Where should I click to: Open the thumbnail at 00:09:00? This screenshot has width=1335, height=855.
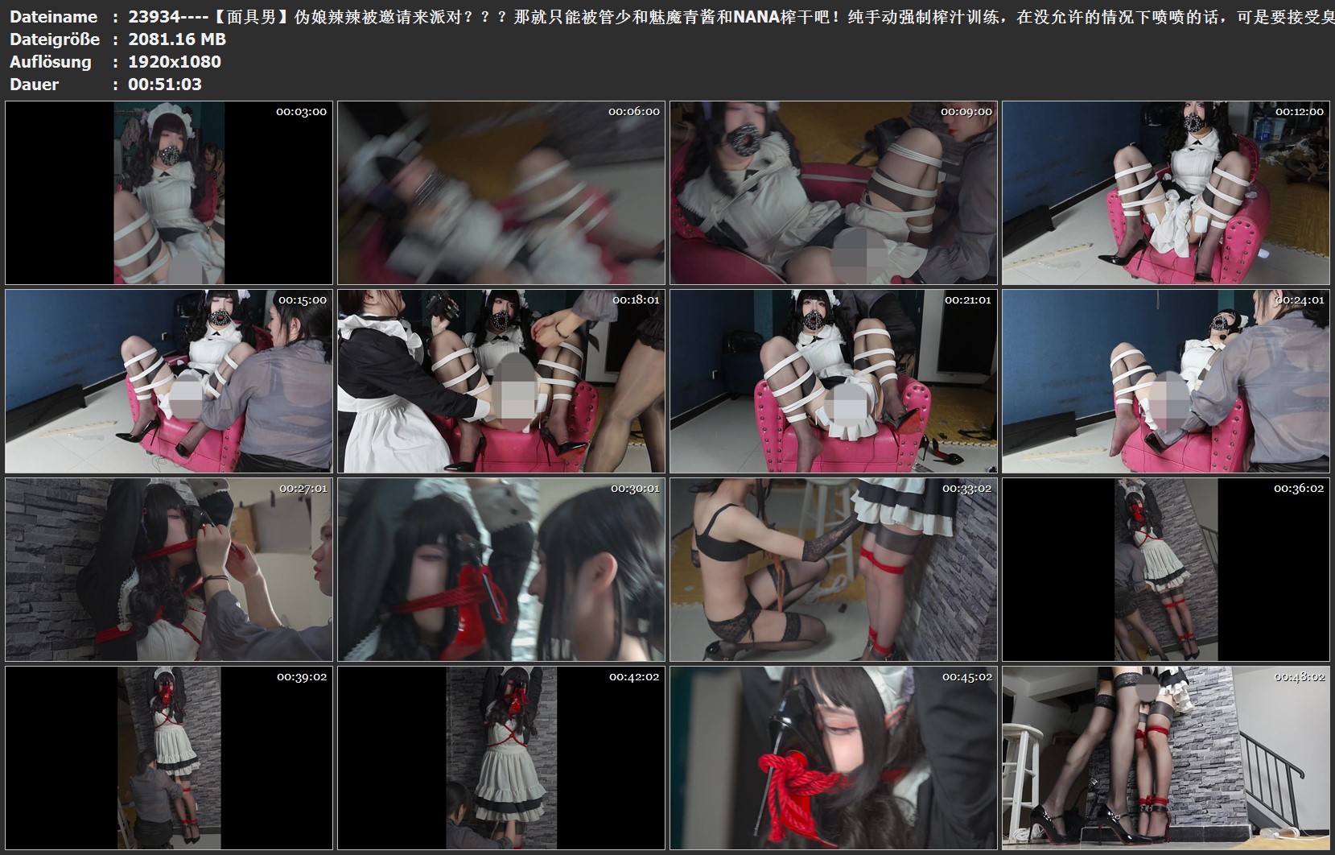pos(834,192)
